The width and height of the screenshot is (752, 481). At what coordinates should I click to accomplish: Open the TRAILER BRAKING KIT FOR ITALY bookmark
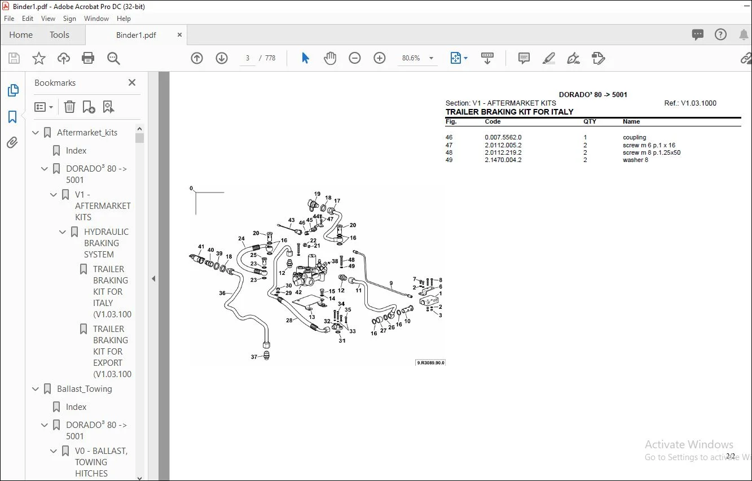pyautogui.click(x=112, y=292)
